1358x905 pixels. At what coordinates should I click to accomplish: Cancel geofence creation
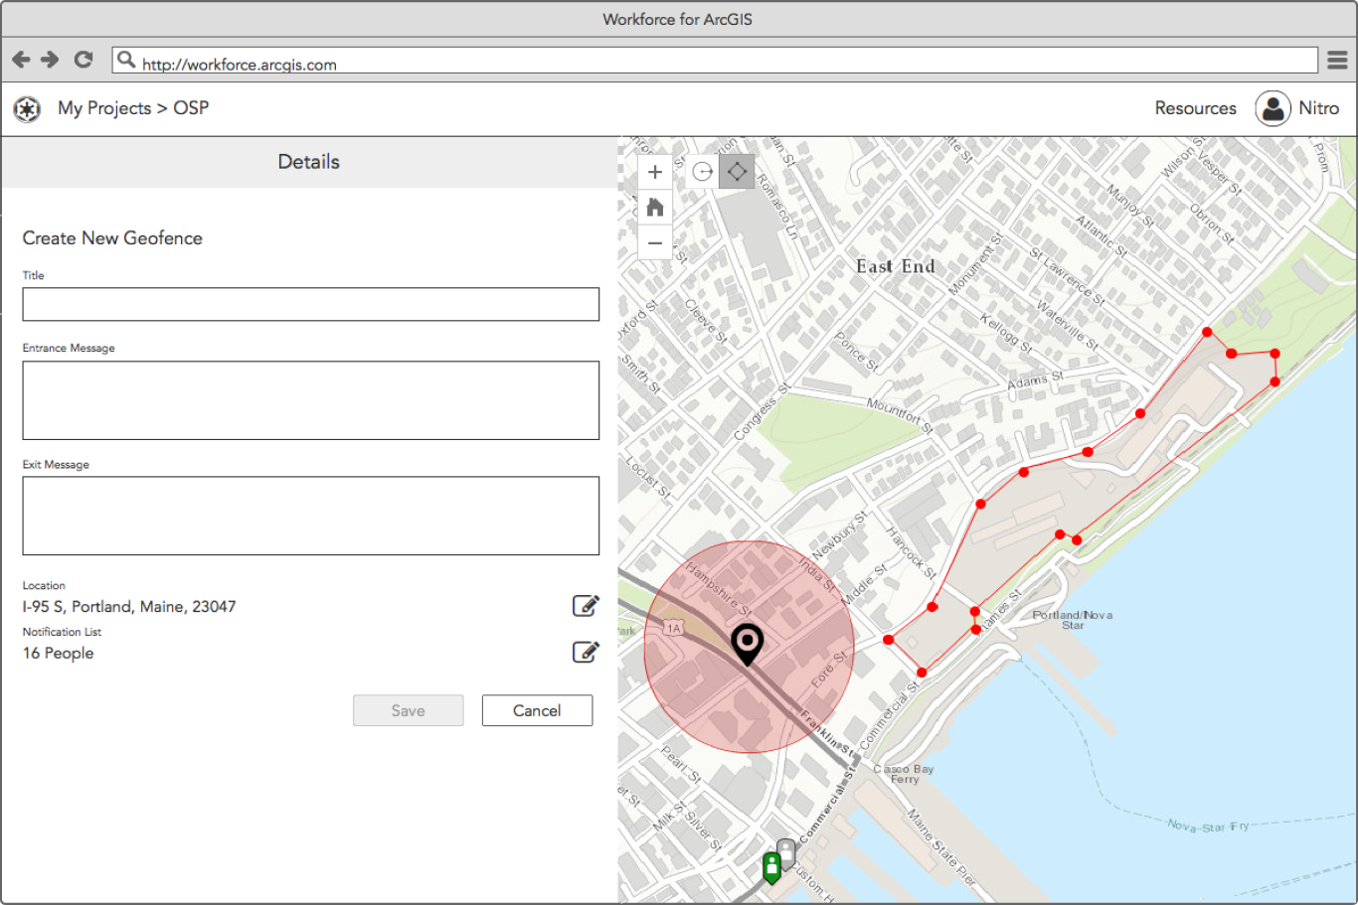pyautogui.click(x=537, y=710)
